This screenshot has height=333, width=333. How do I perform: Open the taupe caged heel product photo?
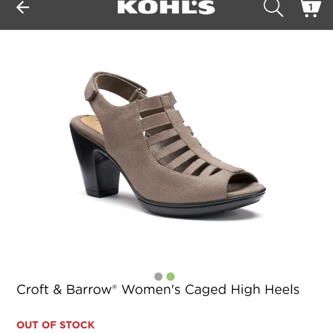point(168,145)
